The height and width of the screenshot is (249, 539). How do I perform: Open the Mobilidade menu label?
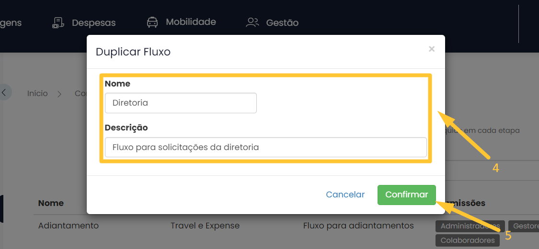(x=191, y=22)
